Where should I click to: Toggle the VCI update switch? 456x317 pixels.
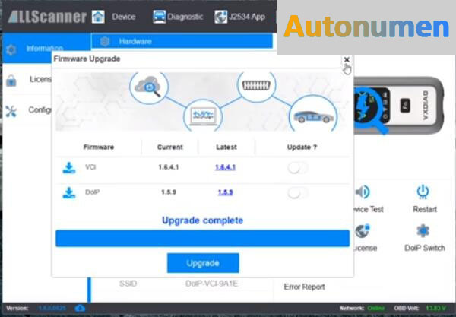[297, 168]
